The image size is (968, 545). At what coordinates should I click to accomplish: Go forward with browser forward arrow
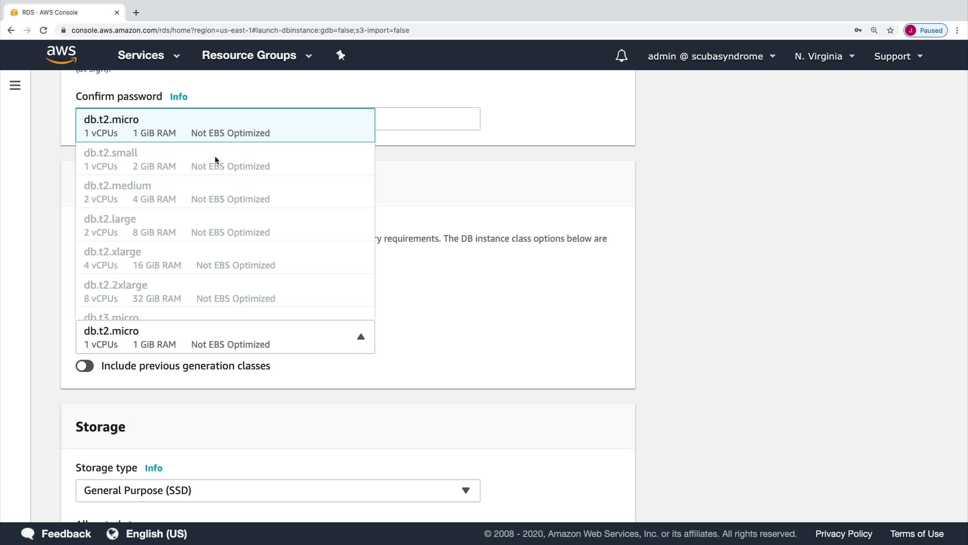(x=27, y=30)
